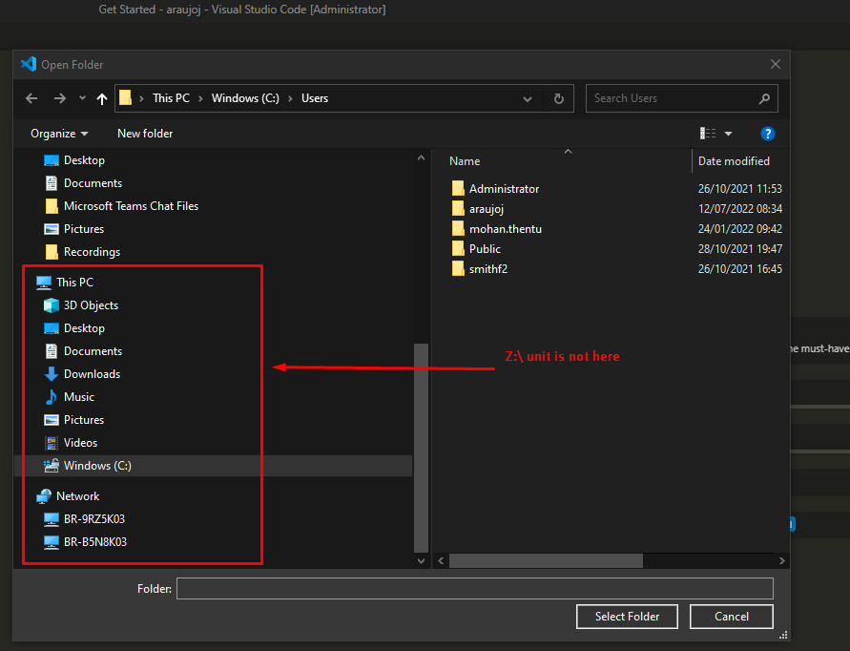Click the Administrator folder icon
Screen dimensions: 850x651
point(458,189)
